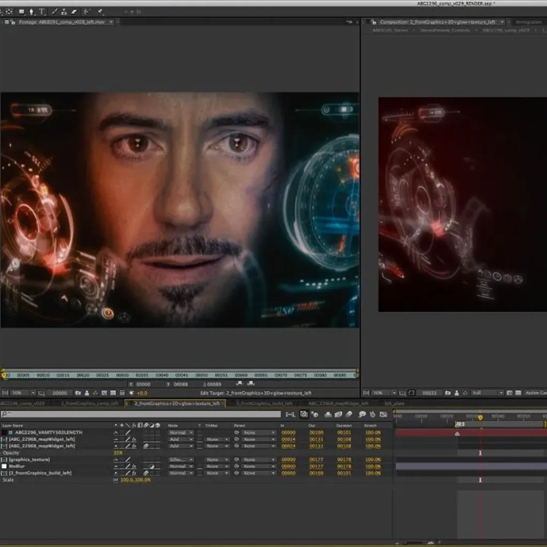Toggle Hide Shy Layers switch in timeline
547x547 pixels.
[328, 415]
